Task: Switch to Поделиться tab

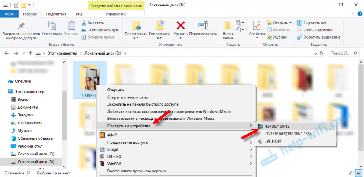Action: pyautogui.click(x=56, y=14)
